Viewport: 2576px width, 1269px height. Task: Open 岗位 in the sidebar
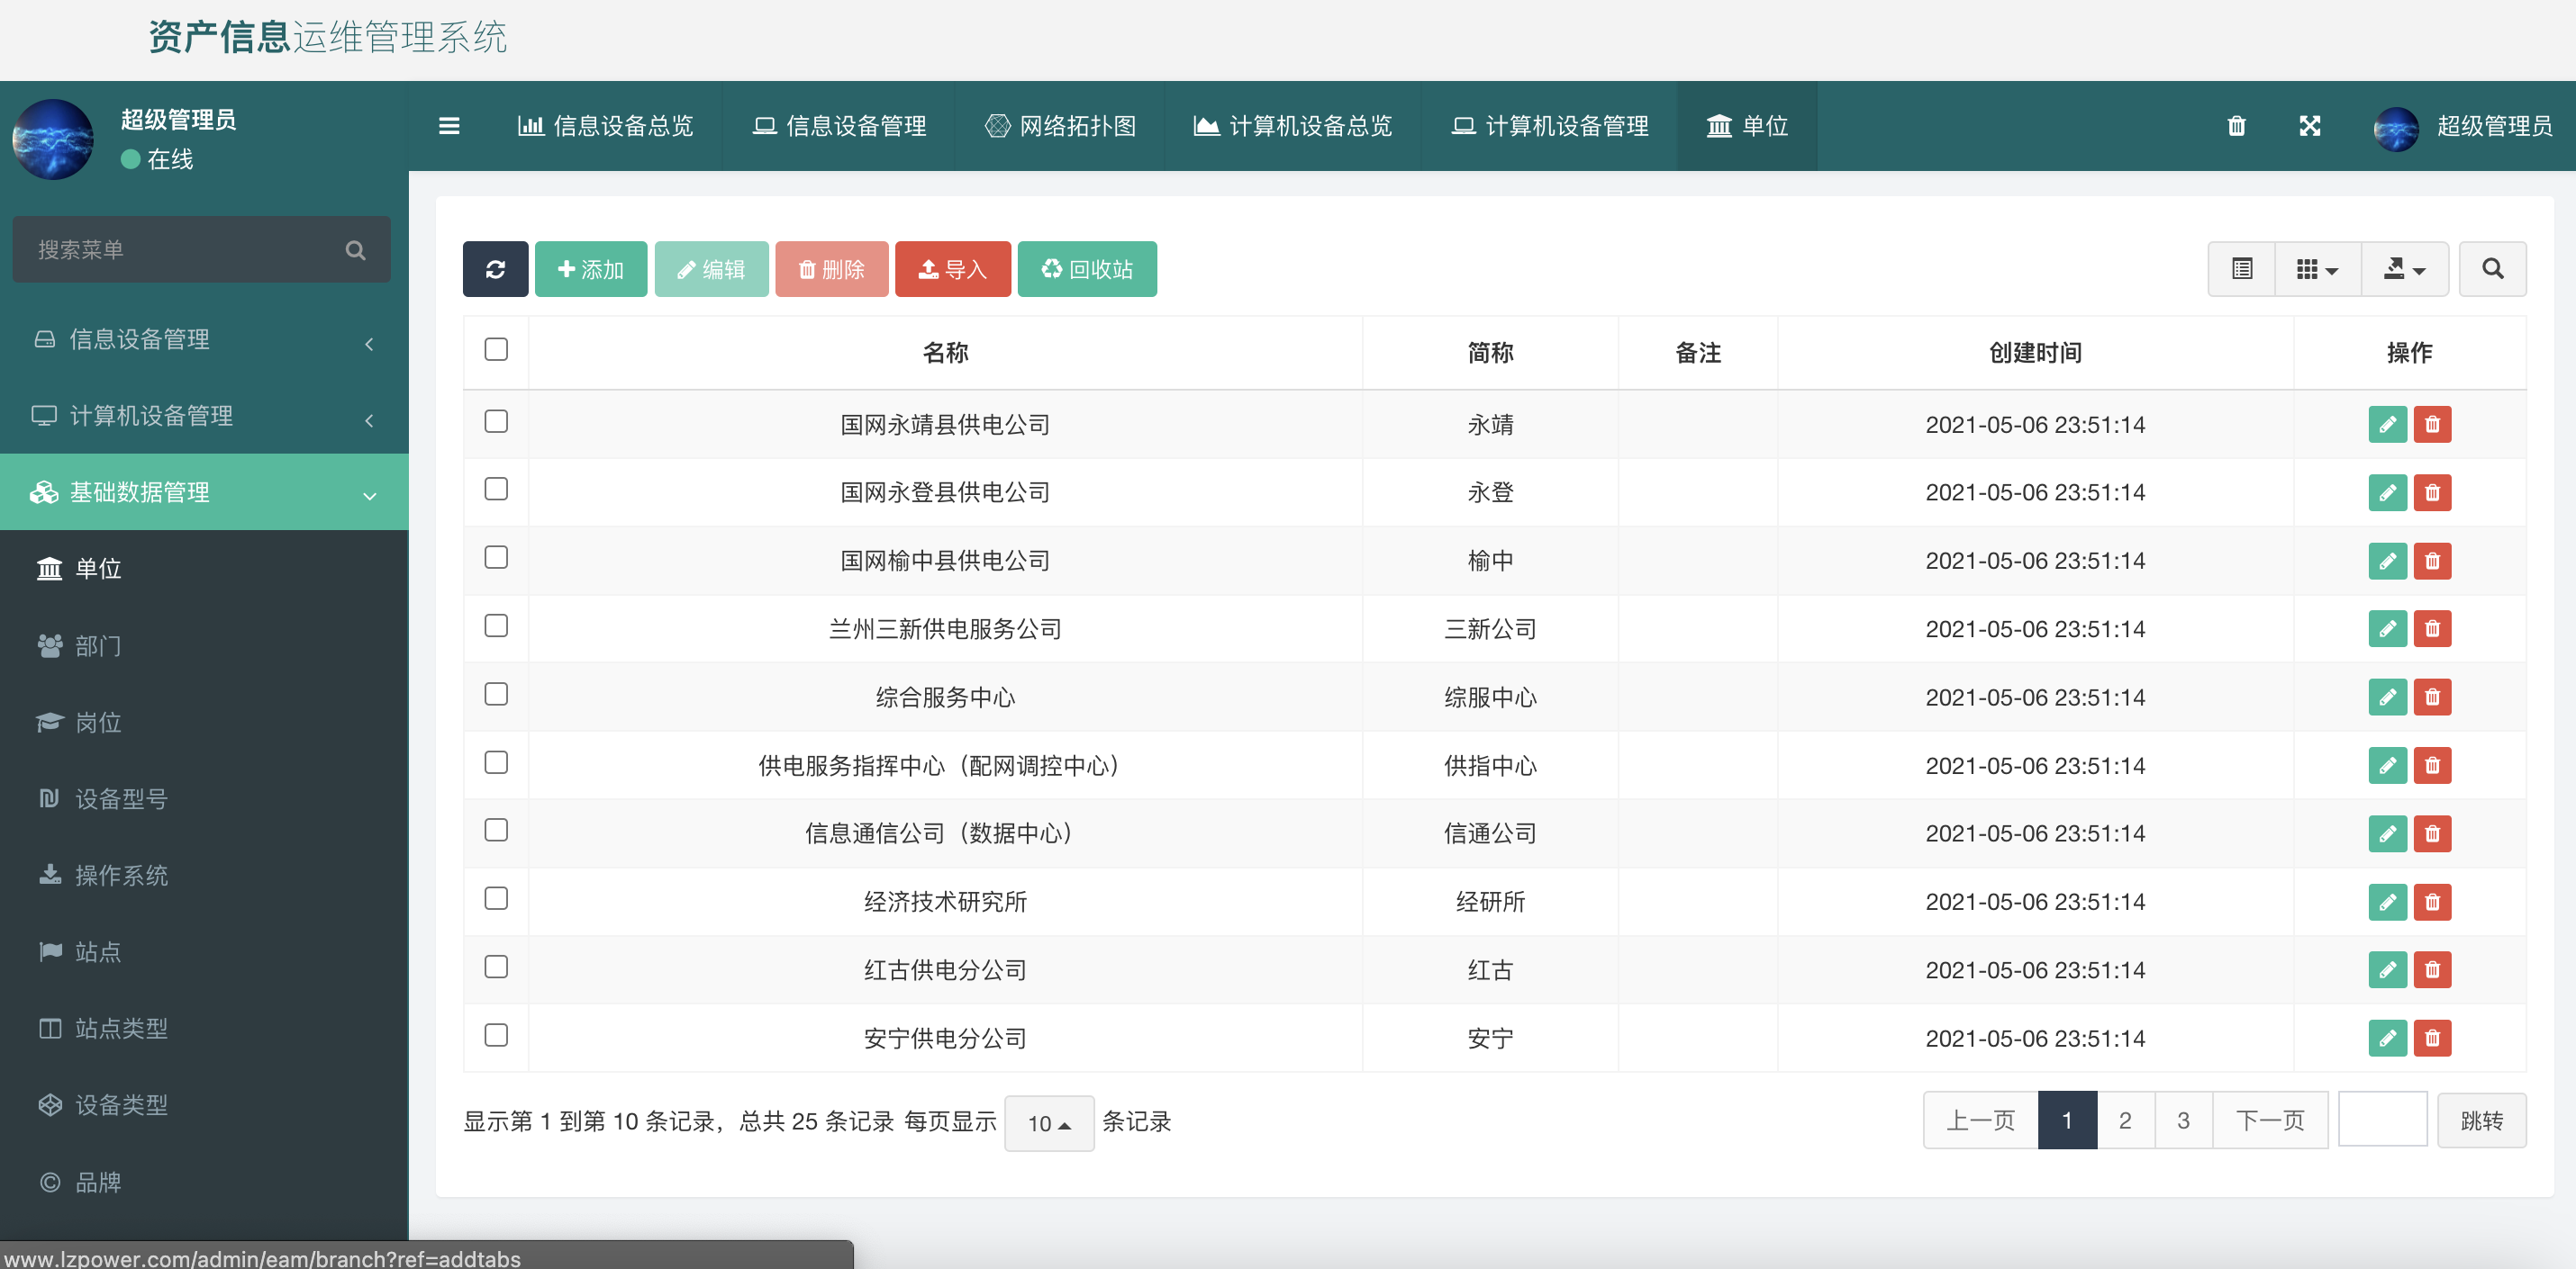pyautogui.click(x=204, y=723)
